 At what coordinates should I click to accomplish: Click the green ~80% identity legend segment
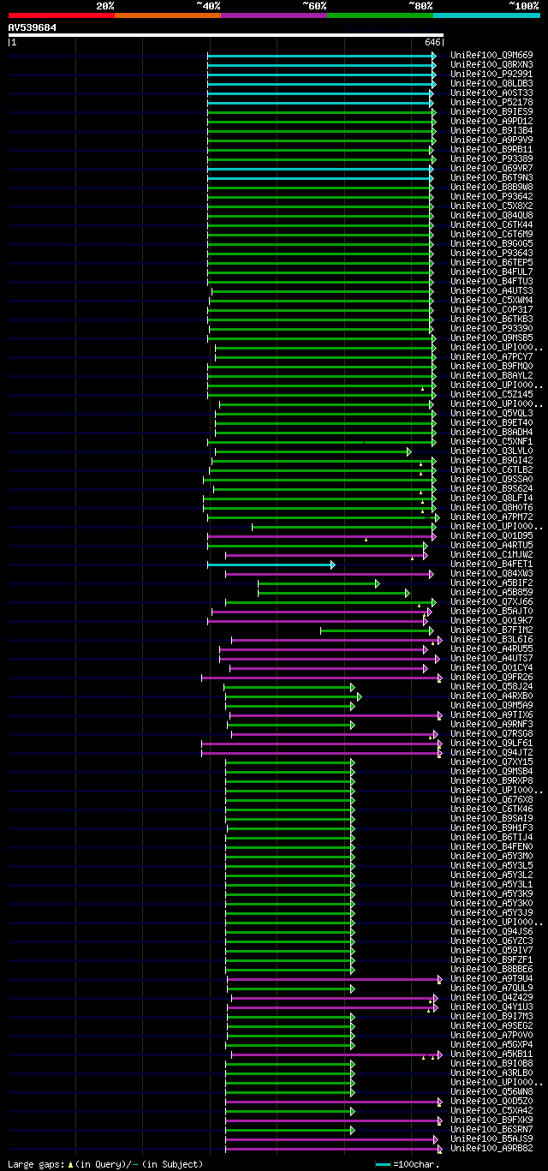pyautogui.click(x=380, y=15)
